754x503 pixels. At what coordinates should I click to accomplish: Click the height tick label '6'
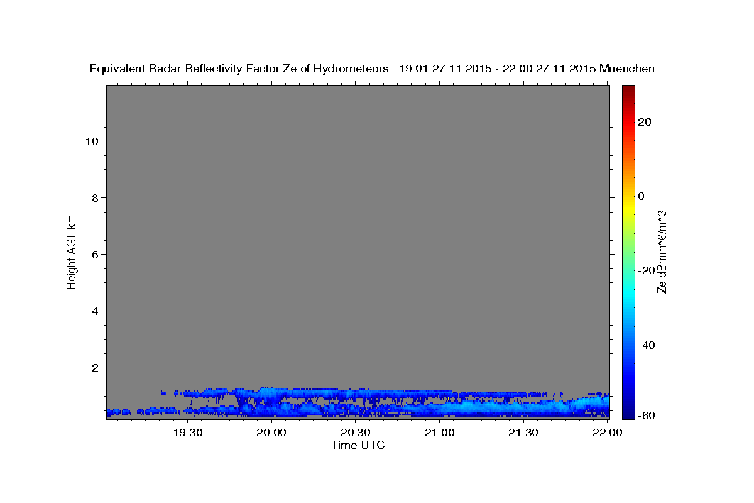[95, 254]
